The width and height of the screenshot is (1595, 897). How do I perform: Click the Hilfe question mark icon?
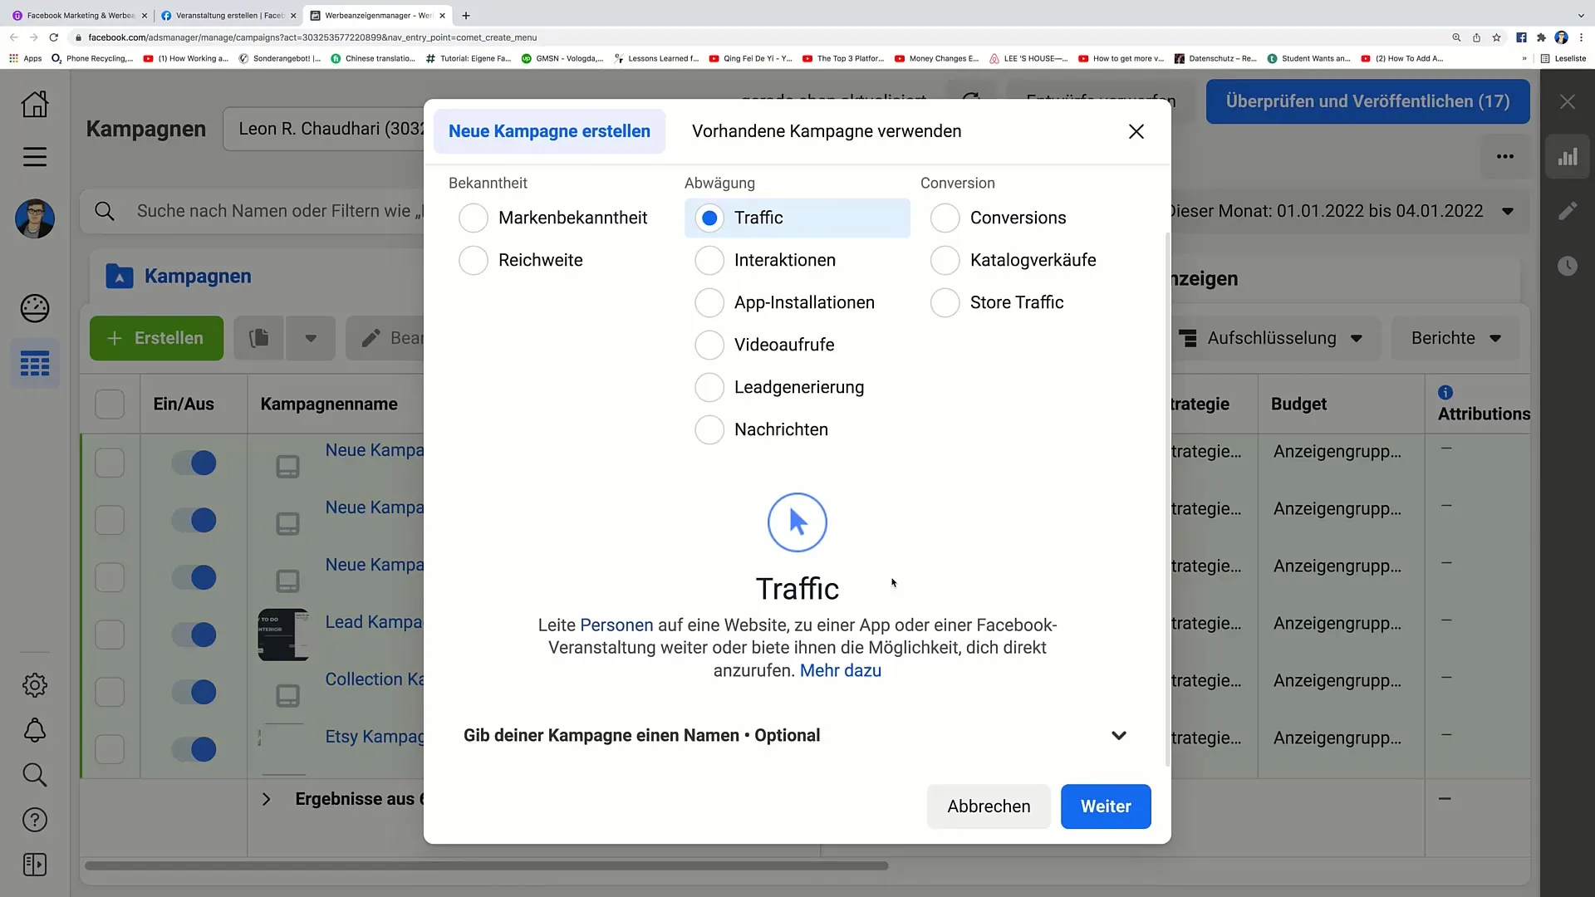pos(34,821)
